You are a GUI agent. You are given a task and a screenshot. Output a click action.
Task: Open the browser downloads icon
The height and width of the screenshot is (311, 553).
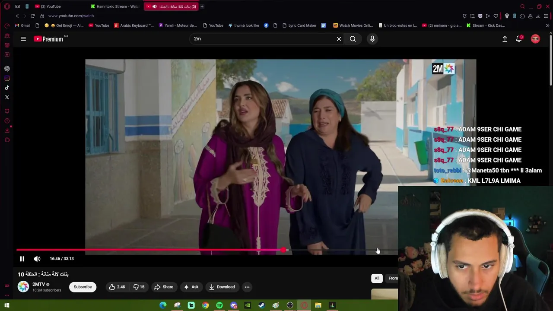point(538,16)
